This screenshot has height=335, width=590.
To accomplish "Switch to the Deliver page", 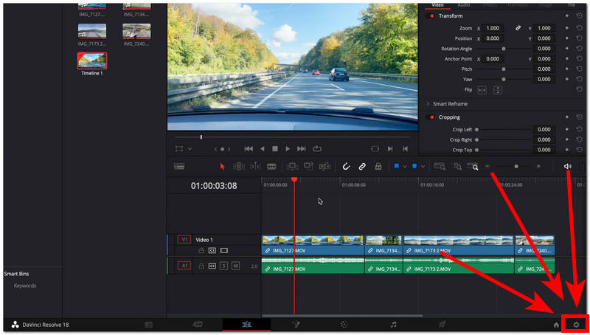I will pos(442,324).
